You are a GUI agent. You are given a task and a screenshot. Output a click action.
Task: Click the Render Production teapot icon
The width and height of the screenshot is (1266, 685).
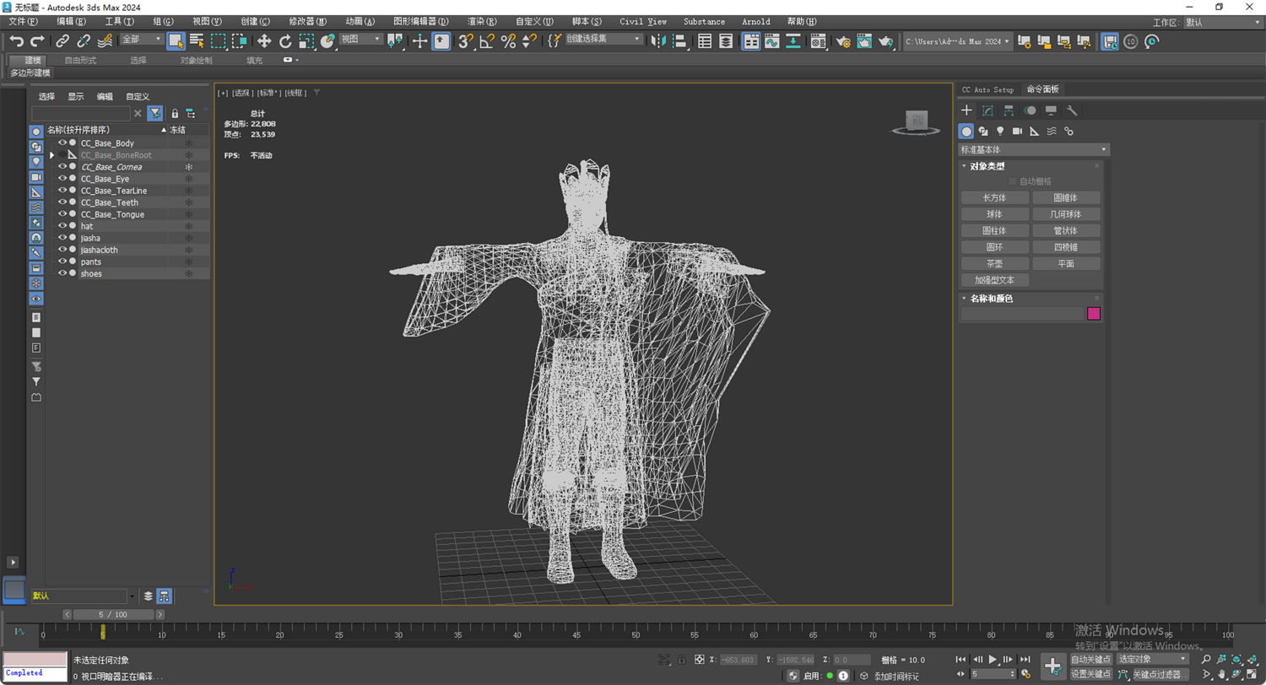tap(885, 40)
